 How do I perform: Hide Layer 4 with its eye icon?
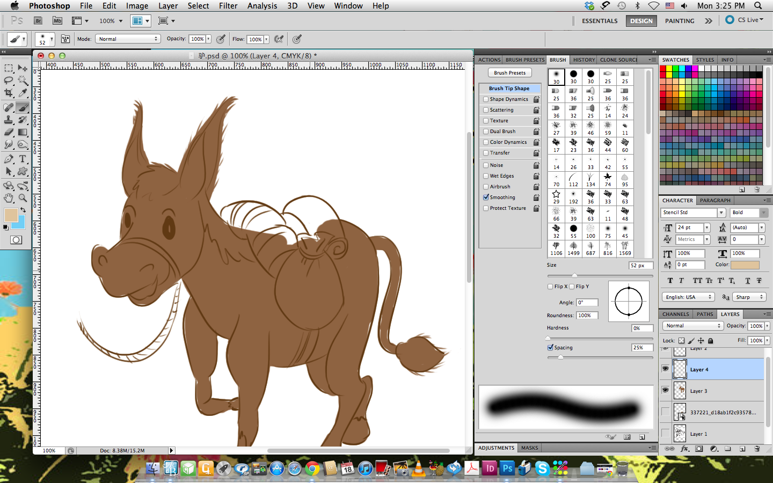click(x=666, y=369)
